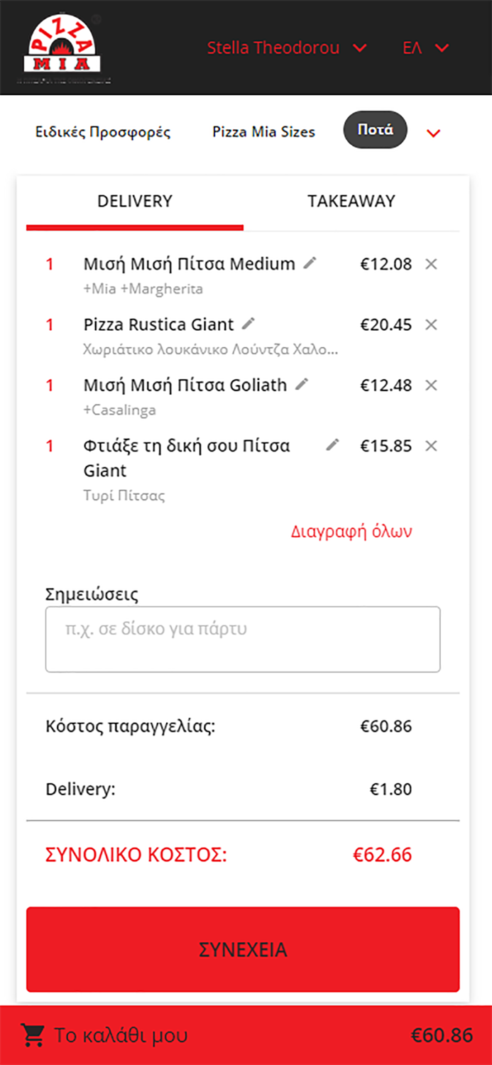The image size is (492, 1065).
Task: Click ΣΥΝΕΧΕΙΑ to continue the order
Action: (244, 949)
